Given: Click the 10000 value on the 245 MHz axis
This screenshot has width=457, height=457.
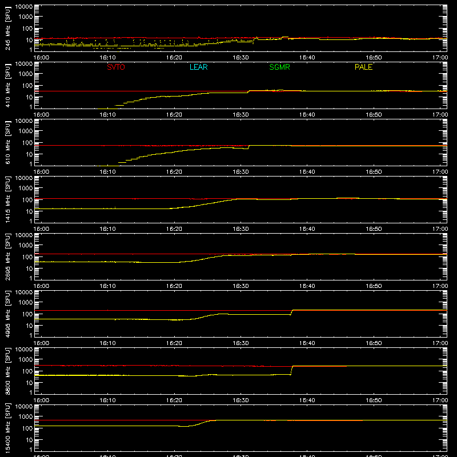Looking at the screenshot, I should tap(24, 7).
